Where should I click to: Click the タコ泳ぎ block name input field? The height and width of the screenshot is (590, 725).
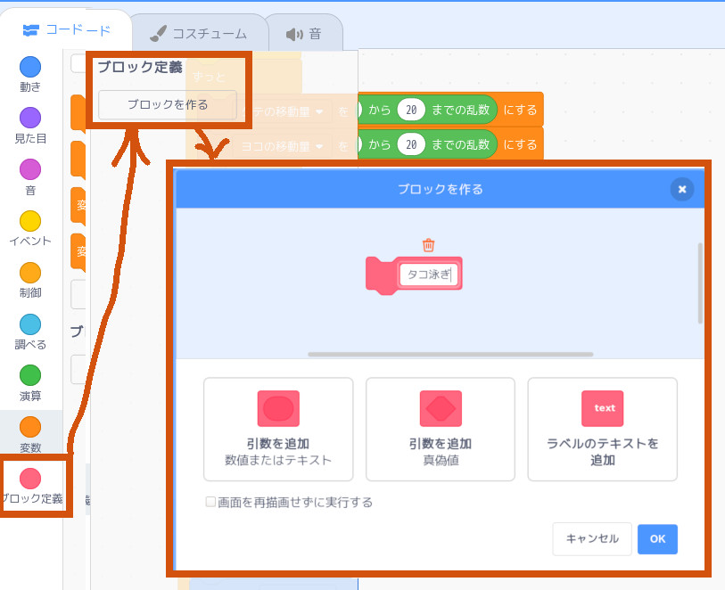(428, 275)
